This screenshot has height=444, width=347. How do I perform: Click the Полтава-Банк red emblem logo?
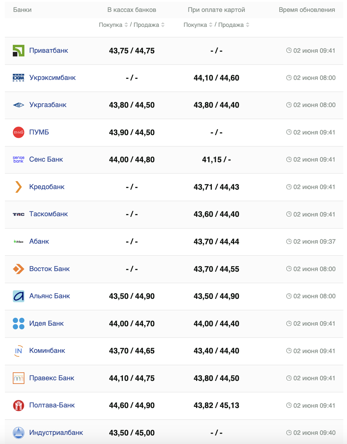[18, 405]
